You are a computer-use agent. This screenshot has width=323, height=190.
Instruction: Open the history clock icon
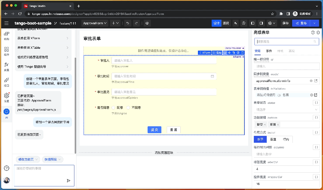244,23
